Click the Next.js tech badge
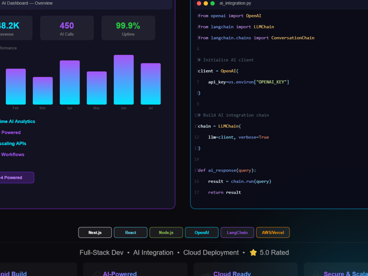This screenshot has width=368, height=276. [95, 232]
